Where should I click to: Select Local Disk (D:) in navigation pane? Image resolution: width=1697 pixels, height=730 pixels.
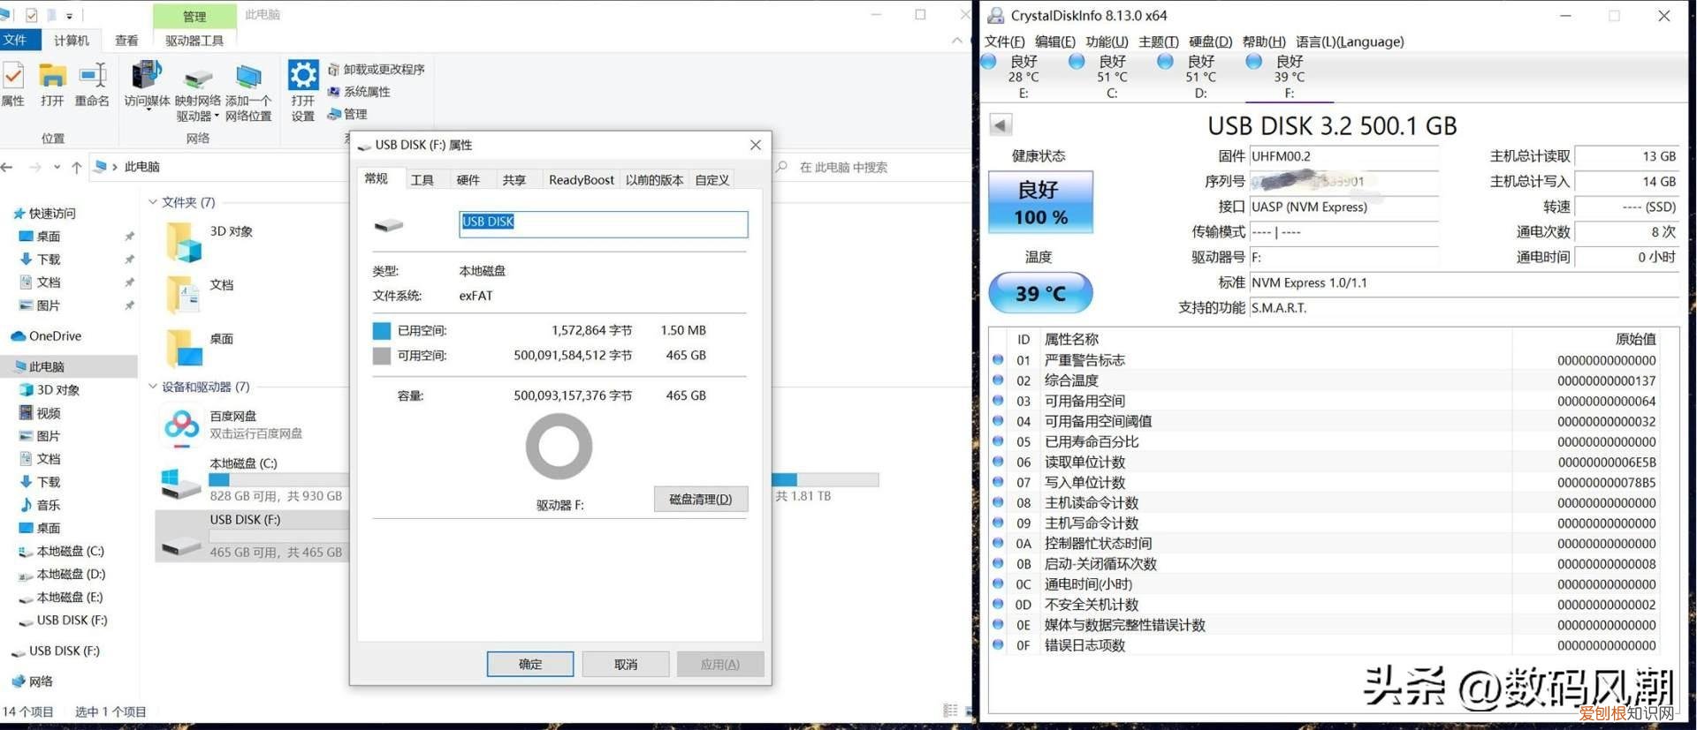[71, 574]
